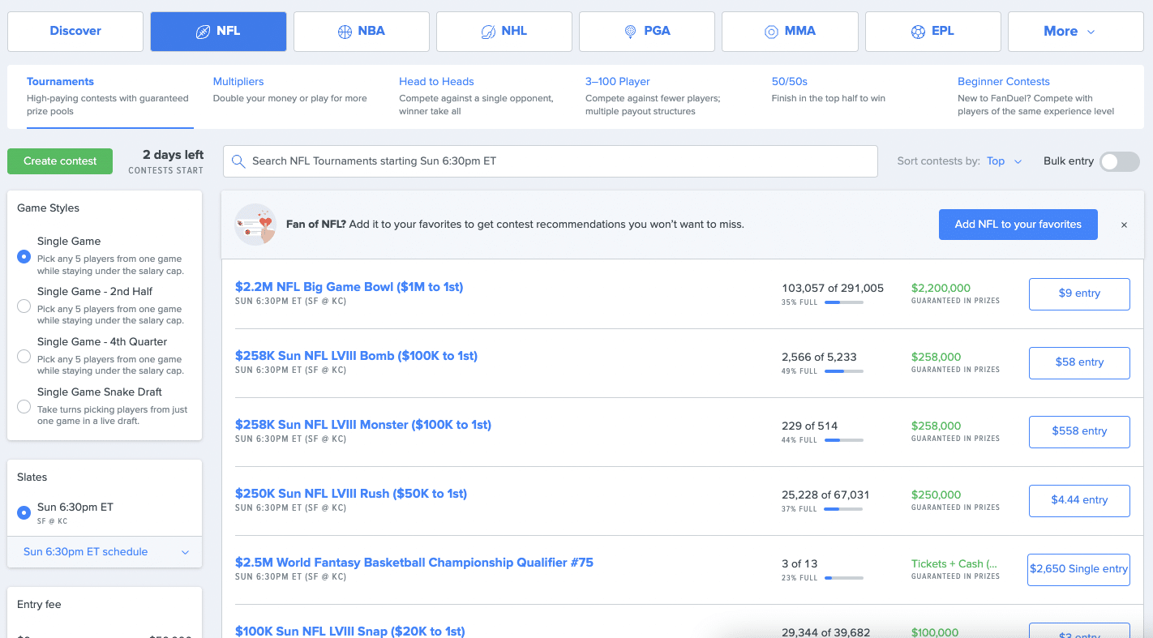
Task: Open $2.2M NFL Big Game Bowl contest
Action: (x=349, y=287)
